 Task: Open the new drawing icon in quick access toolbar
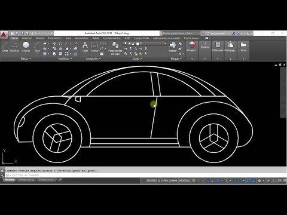(13, 33)
